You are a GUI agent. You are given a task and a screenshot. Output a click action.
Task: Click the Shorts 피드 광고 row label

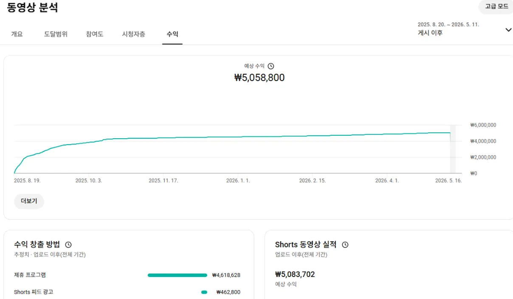click(34, 292)
